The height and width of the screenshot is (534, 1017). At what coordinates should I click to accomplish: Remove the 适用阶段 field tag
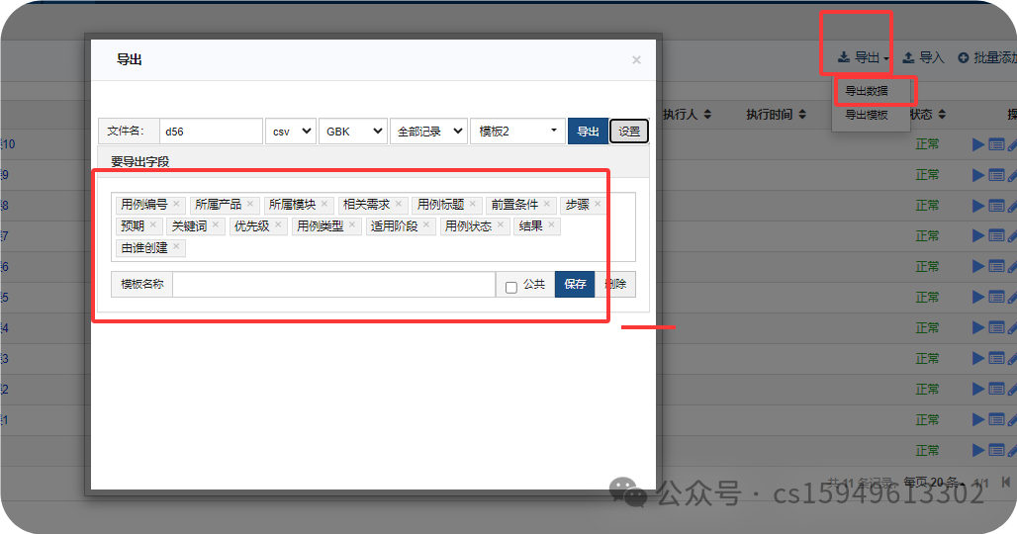click(426, 224)
